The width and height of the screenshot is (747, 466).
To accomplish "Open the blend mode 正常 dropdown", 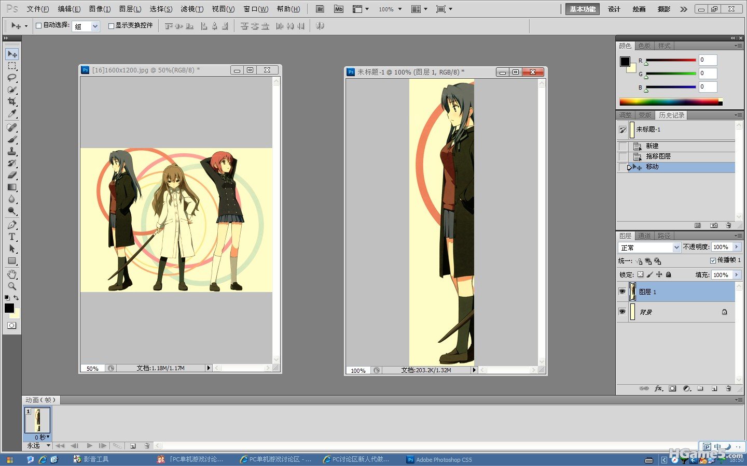I will 649,247.
